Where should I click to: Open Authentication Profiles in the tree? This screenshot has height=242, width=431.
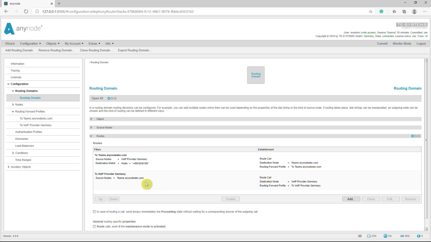[x=29, y=132]
